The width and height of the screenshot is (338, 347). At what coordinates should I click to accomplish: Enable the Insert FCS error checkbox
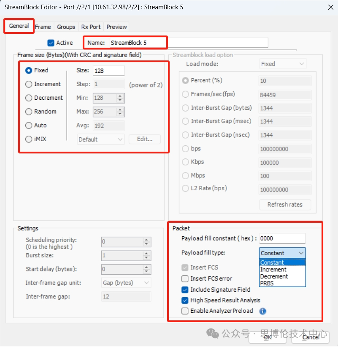click(185, 279)
